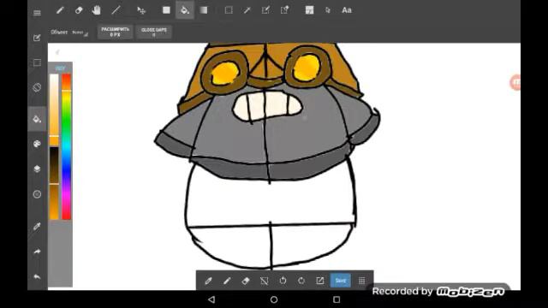Tap the Android Recents navigation button
Viewport: 548px width, 308px height.
click(337, 299)
